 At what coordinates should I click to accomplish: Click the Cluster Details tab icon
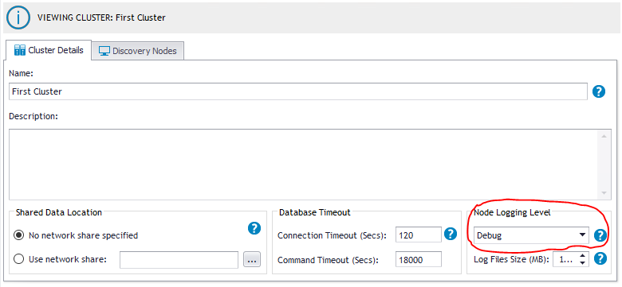[19, 51]
